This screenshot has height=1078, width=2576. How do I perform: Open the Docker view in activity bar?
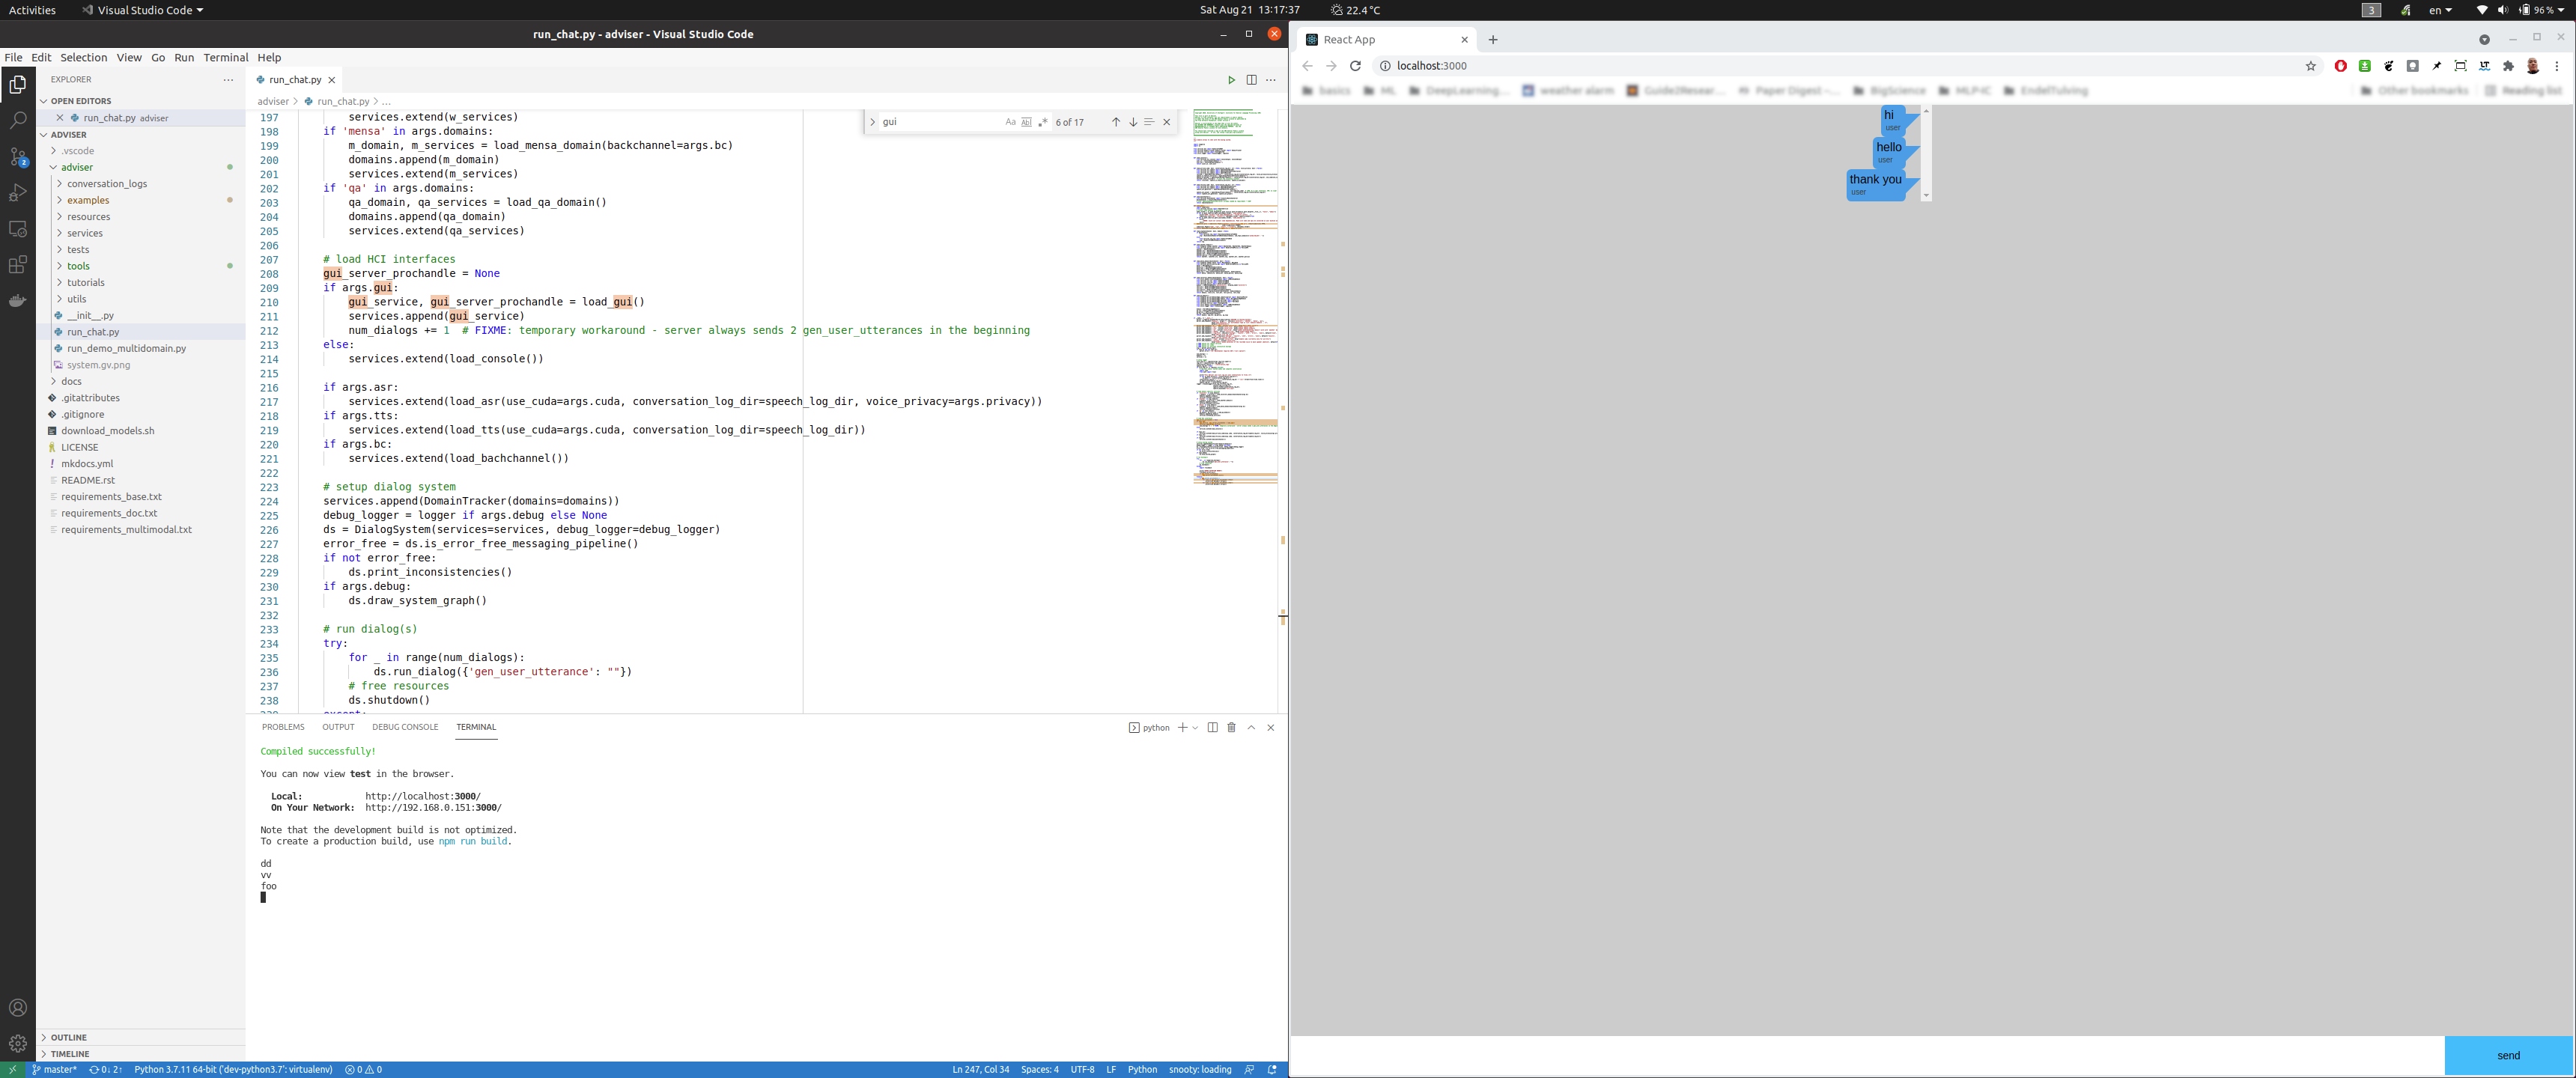click(18, 301)
